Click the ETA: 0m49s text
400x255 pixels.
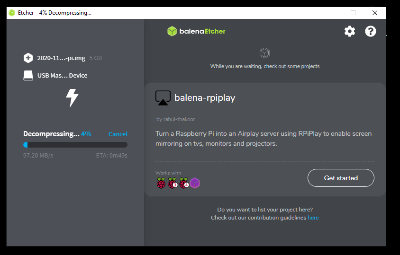pos(112,155)
